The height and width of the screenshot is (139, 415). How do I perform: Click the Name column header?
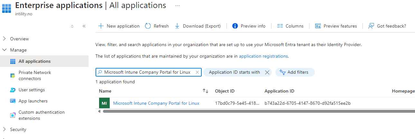coord(105,91)
